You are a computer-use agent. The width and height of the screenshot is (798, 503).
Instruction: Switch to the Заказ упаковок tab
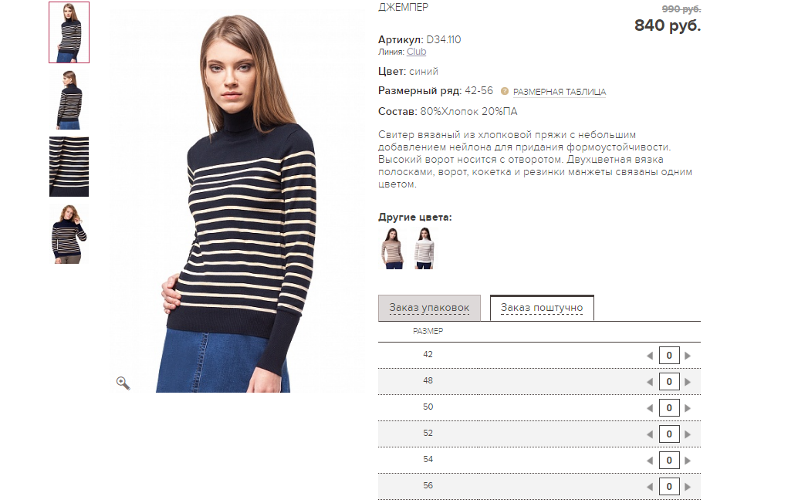coord(429,308)
